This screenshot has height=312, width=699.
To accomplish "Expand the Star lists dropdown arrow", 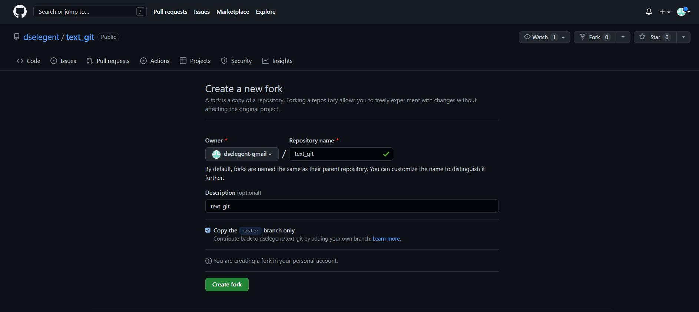I will point(683,37).
